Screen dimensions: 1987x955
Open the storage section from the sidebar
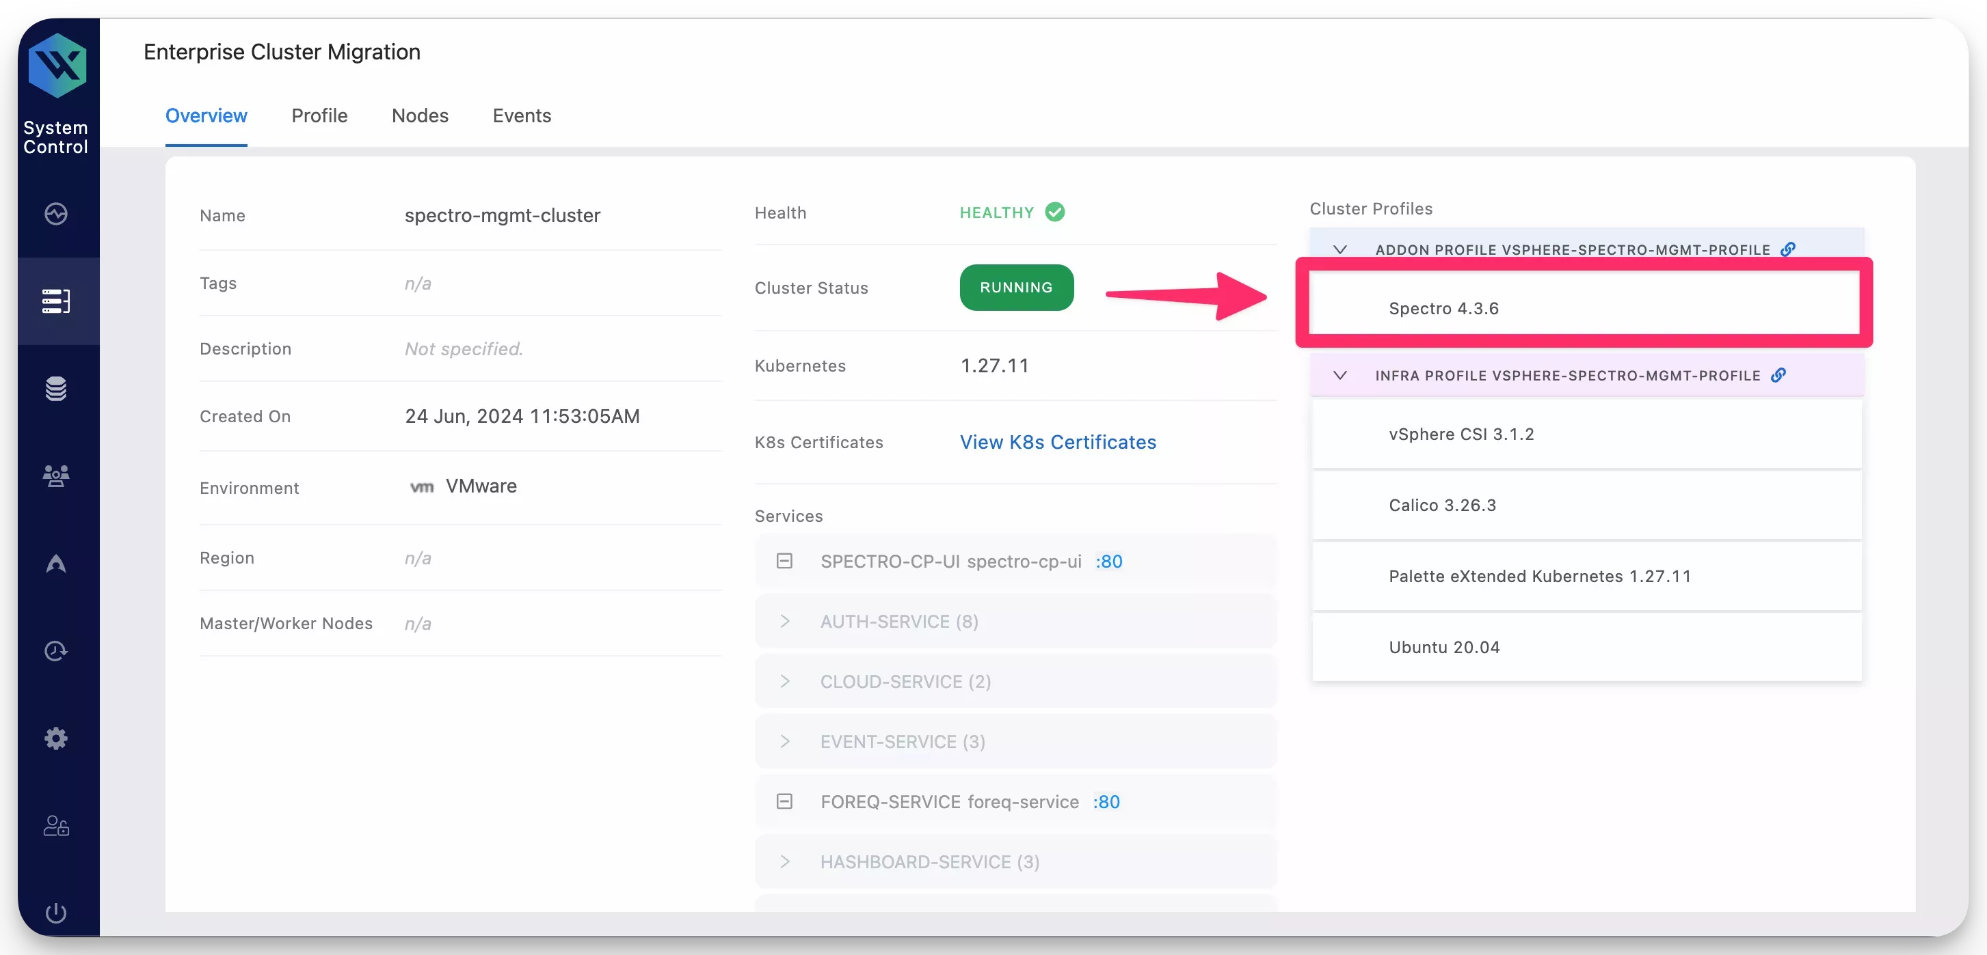(x=55, y=389)
